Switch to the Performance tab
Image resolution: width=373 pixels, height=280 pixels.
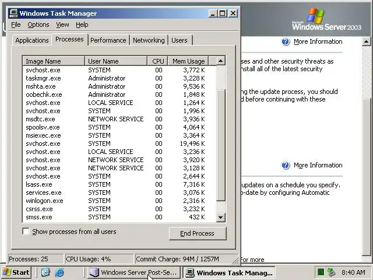[108, 40]
